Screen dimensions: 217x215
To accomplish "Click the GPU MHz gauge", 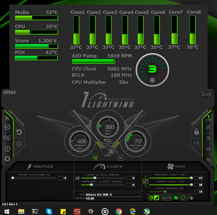I will click(x=108, y=127).
